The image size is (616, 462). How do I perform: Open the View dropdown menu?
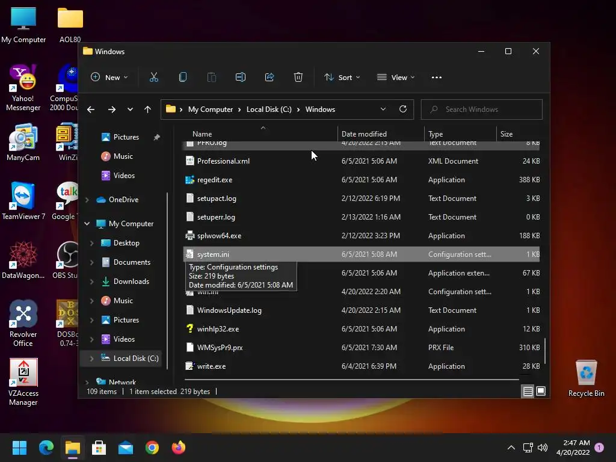coord(396,78)
